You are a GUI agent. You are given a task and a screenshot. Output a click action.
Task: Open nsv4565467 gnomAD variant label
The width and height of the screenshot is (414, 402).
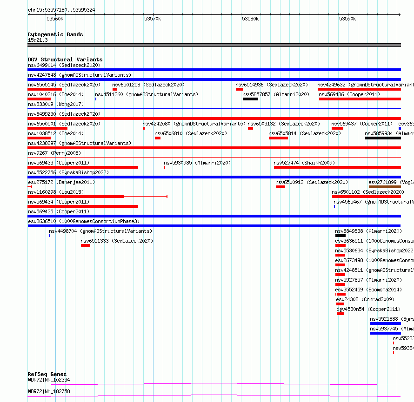[x=374, y=202]
